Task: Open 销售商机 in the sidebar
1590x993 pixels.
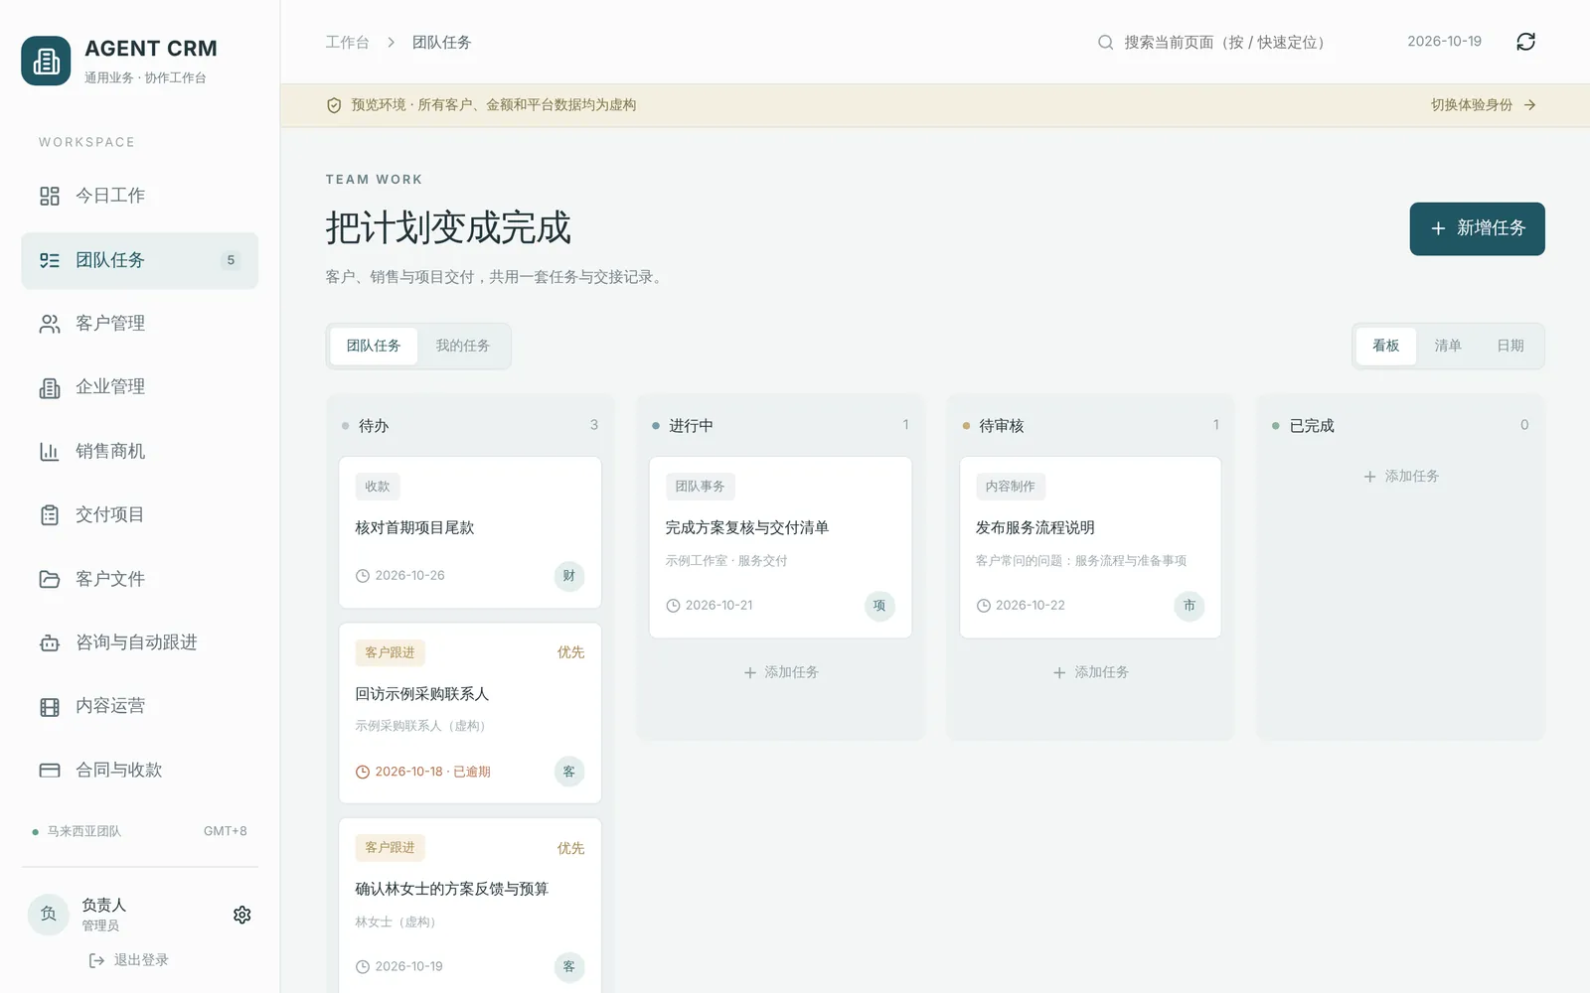Action: [139, 452]
